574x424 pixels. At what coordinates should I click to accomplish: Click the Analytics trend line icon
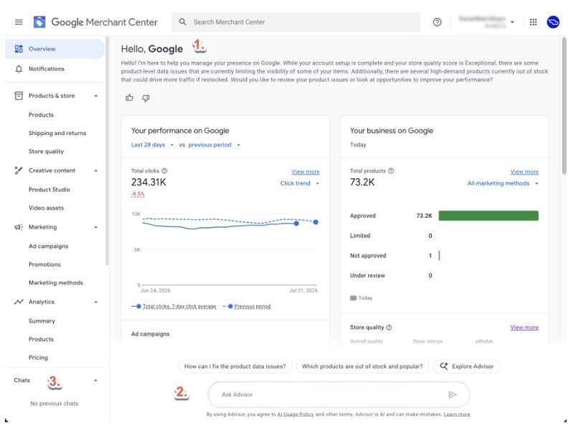(x=19, y=302)
